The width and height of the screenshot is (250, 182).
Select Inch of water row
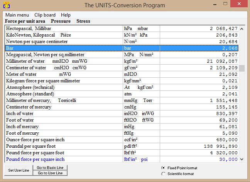122,114
